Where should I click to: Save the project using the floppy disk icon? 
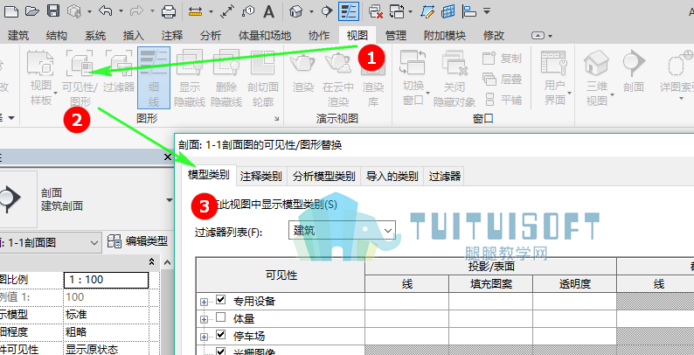coord(53,10)
